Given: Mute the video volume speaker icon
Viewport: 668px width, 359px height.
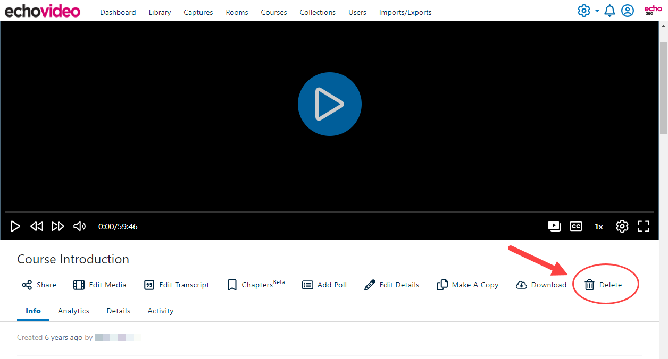Looking at the screenshot, I should [80, 226].
